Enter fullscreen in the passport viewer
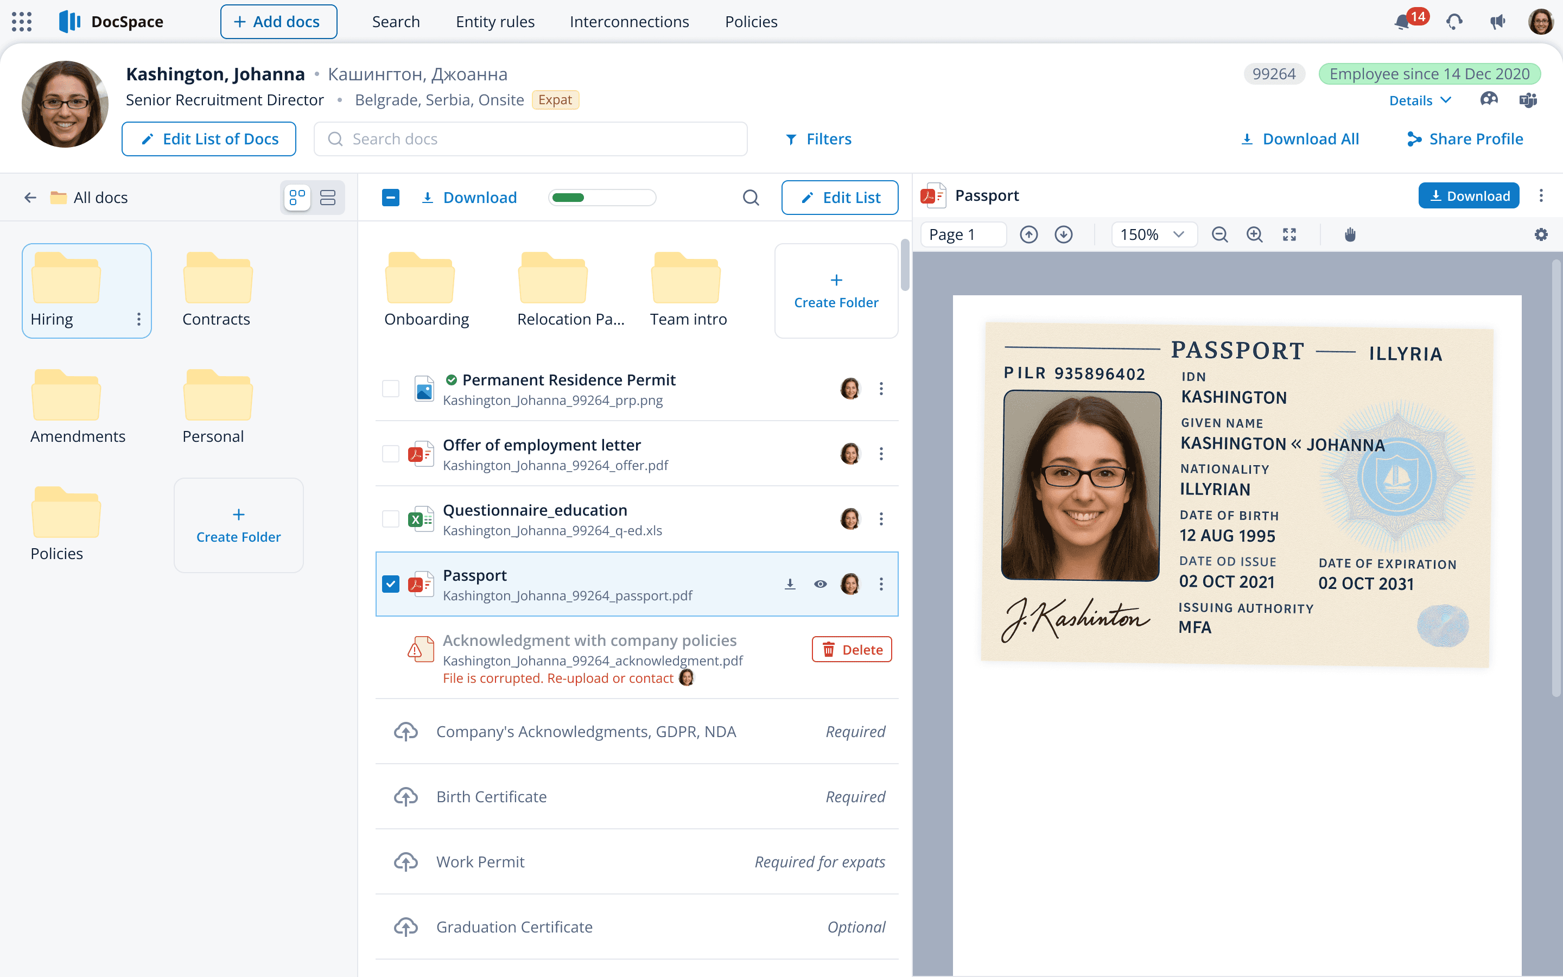 [1289, 234]
